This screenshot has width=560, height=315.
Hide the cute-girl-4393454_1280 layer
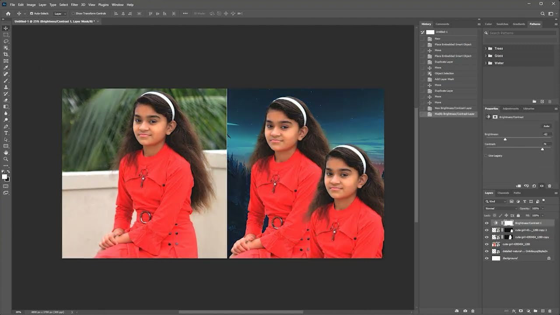pos(486,244)
